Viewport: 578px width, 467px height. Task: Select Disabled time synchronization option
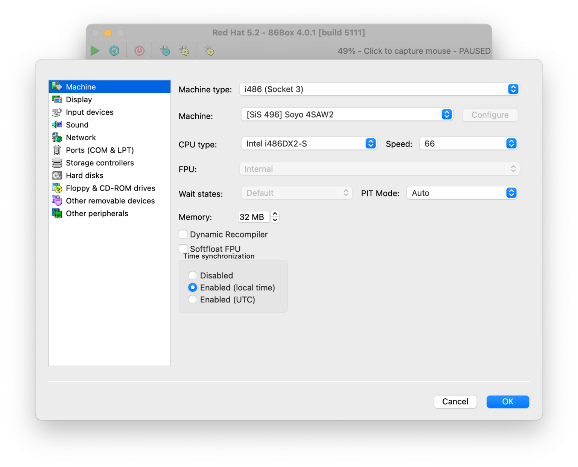coord(193,275)
